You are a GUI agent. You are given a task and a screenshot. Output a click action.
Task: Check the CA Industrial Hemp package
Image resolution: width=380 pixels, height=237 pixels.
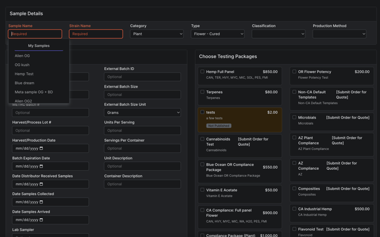coord(294,209)
